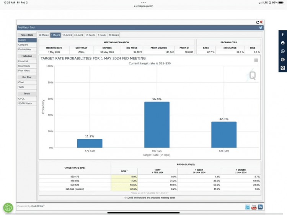
Task: Select the 20 Mar24 meeting tab
Action: (44, 35)
